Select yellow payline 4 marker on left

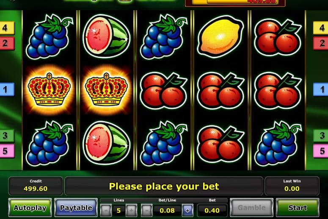(7, 28)
